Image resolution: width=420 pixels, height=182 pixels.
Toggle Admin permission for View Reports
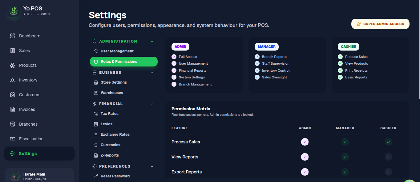tap(305, 157)
